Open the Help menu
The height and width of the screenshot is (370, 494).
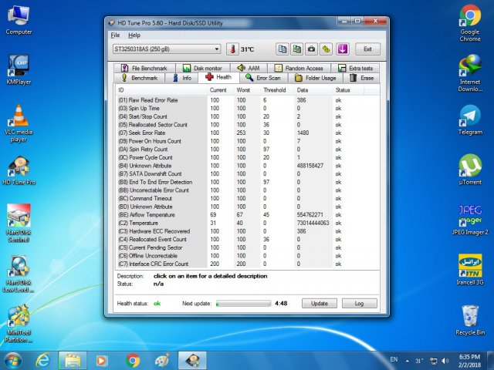coord(134,35)
